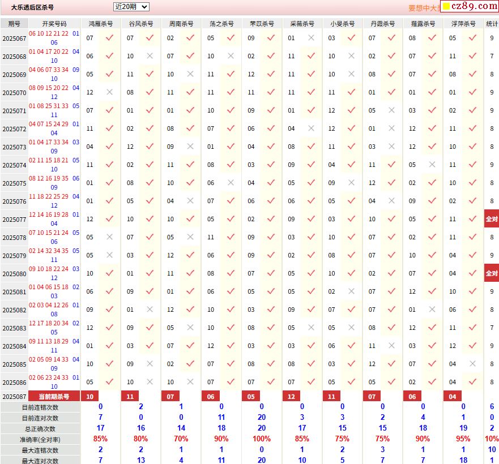Click the 采薇杀号 X mark in row 2025083
499x464 pixels.
[x=312, y=328]
